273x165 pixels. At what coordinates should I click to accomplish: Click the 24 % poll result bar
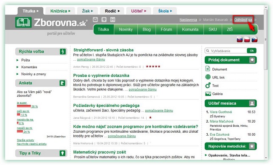[20, 131]
